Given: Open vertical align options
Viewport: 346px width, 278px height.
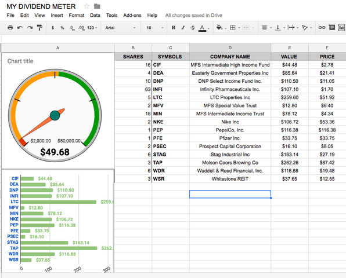Looking at the screenshot, I should pos(278,28).
